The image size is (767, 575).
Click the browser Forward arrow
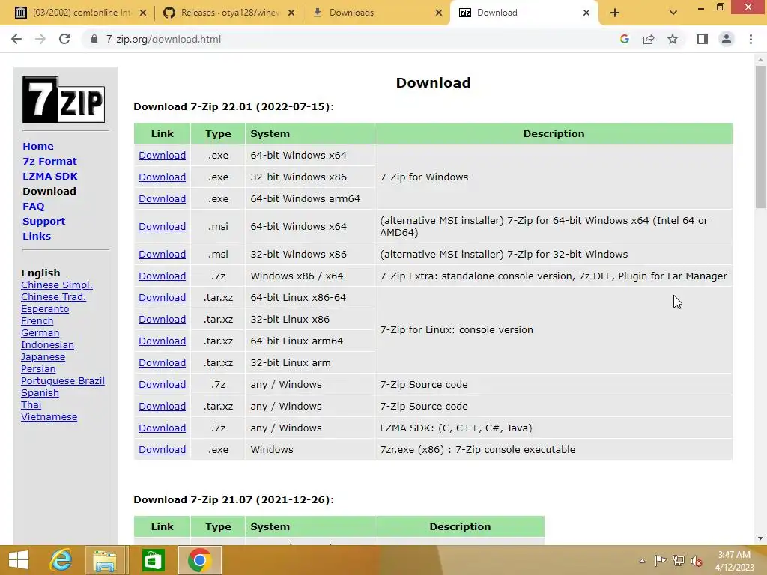pos(40,39)
